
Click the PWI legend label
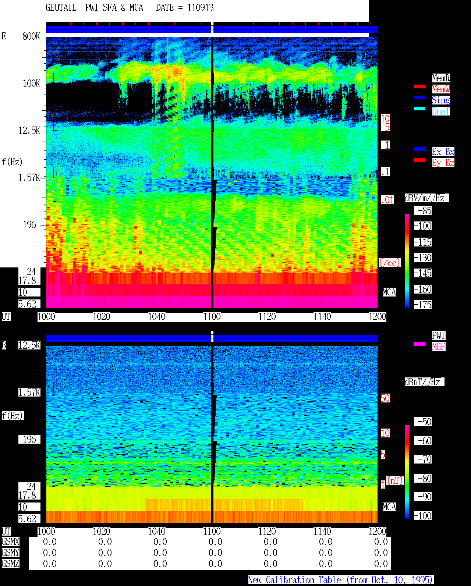[x=439, y=335]
